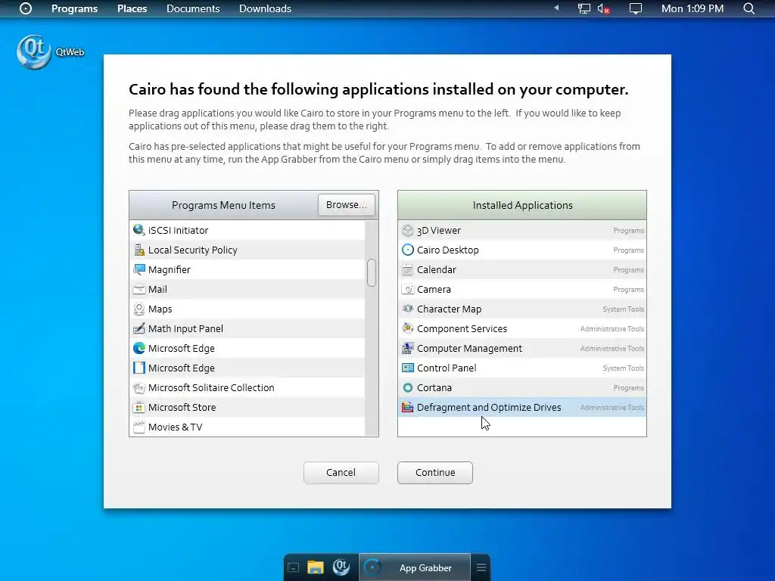Select the 3D Viewer cube icon
The width and height of the screenshot is (775, 581).
point(407,230)
